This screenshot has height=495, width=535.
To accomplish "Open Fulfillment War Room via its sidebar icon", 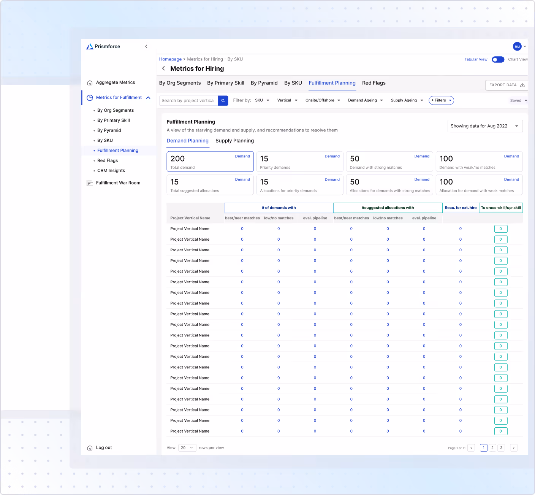I will (90, 183).
